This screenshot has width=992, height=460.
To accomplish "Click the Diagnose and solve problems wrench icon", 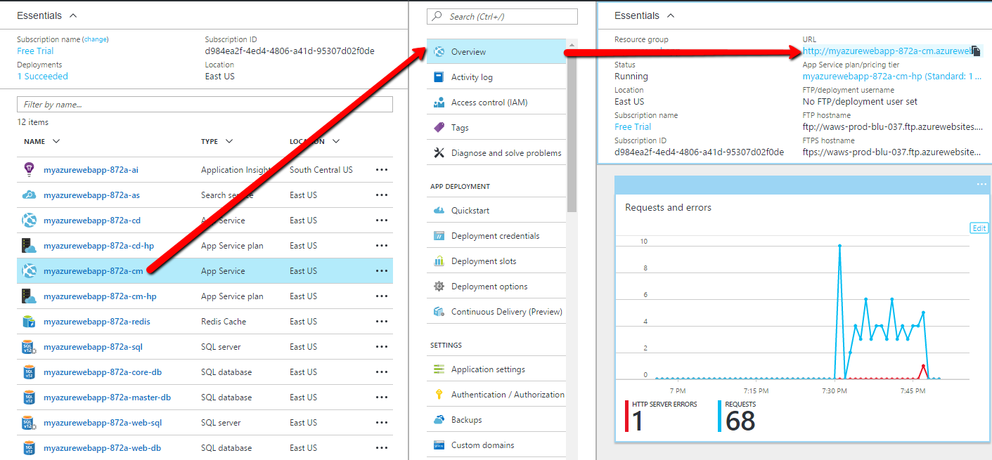I will (439, 153).
